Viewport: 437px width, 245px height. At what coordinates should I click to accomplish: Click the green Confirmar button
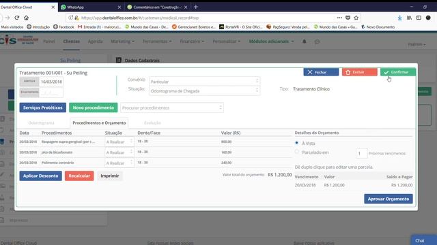[398, 72]
